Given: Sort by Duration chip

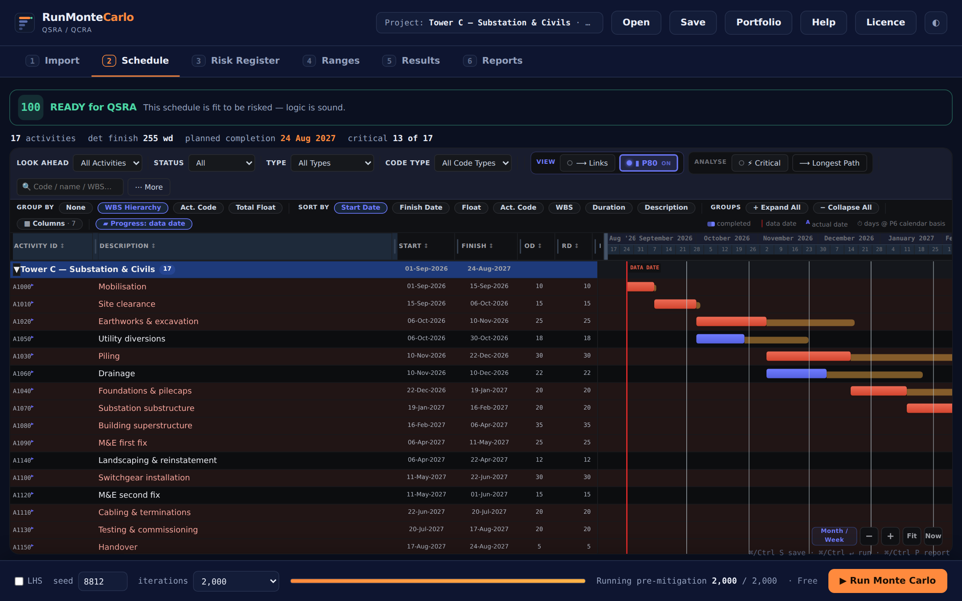Looking at the screenshot, I should (x=609, y=207).
